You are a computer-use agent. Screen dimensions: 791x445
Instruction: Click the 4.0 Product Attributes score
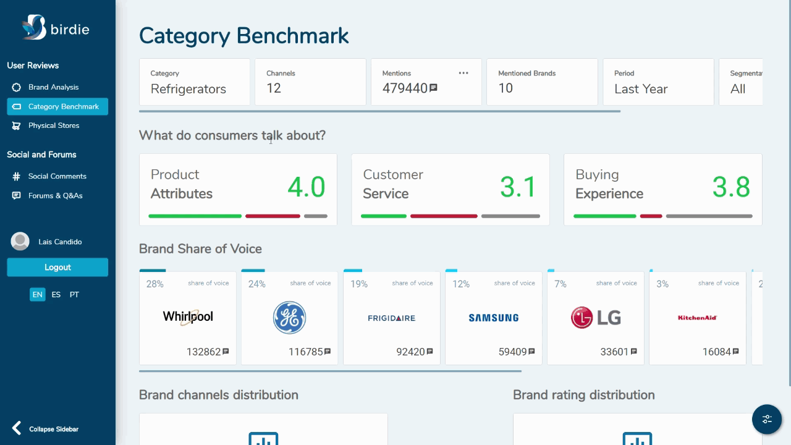coord(306,187)
